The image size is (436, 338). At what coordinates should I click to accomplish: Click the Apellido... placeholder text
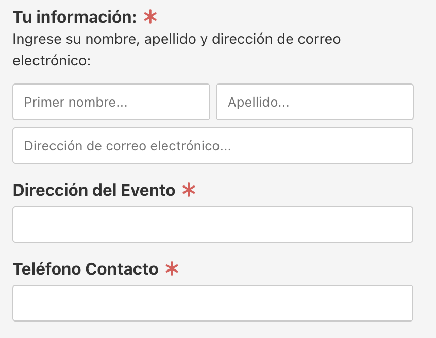pyautogui.click(x=258, y=102)
